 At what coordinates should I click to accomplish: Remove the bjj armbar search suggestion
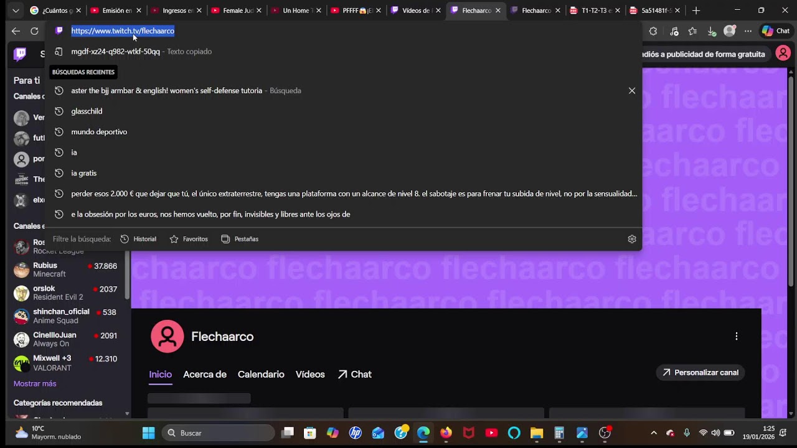(632, 91)
